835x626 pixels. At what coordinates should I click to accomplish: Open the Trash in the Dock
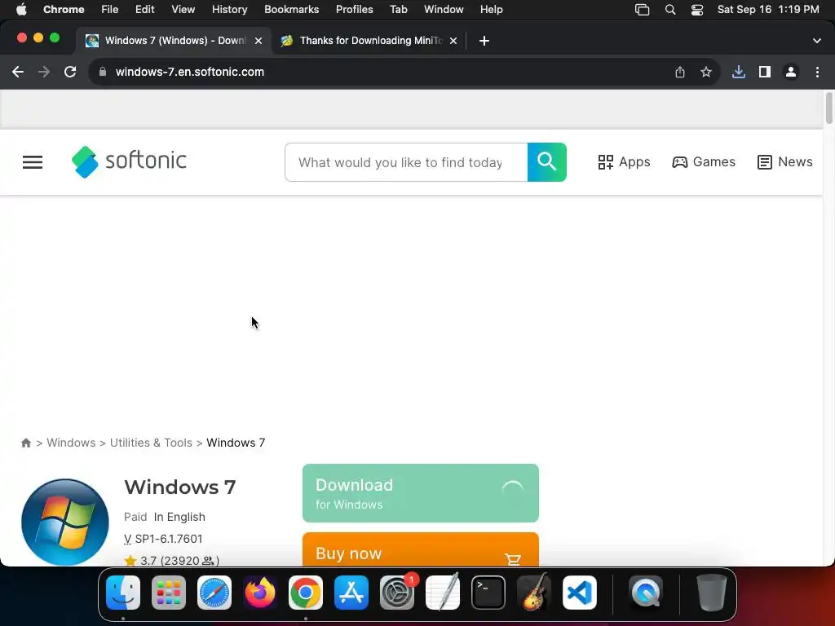point(711,593)
